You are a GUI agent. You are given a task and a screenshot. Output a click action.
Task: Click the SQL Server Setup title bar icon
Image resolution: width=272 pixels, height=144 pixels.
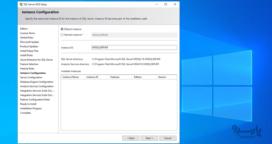coord(21,4)
